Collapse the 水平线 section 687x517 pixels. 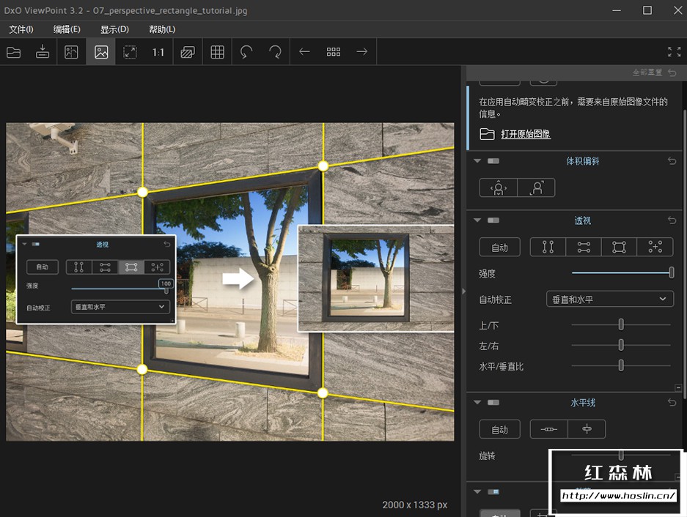click(477, 402)
